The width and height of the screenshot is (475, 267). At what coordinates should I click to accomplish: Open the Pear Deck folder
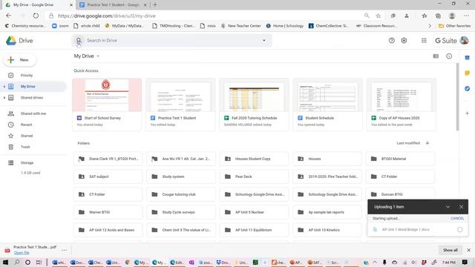click(254, 177)
